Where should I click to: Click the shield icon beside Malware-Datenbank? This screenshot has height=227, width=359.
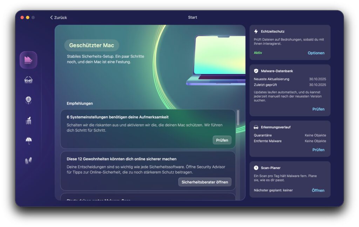coord(256,71)
